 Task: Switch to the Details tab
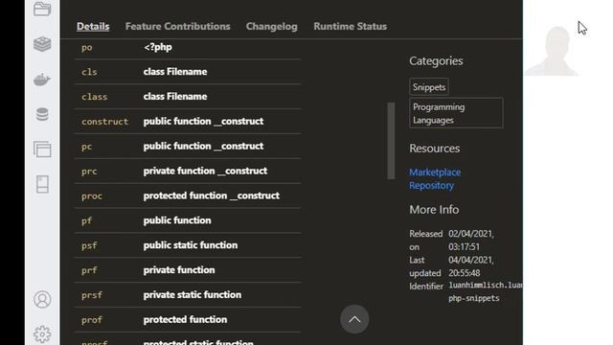point(93,26)
